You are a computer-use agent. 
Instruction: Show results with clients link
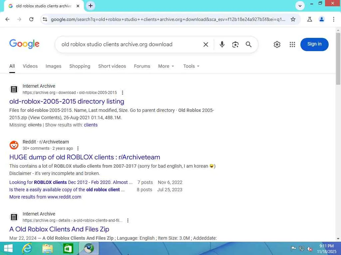(x=91, y=125)
